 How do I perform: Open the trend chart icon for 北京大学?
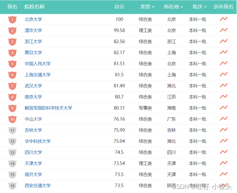click(x=224, y=19)
